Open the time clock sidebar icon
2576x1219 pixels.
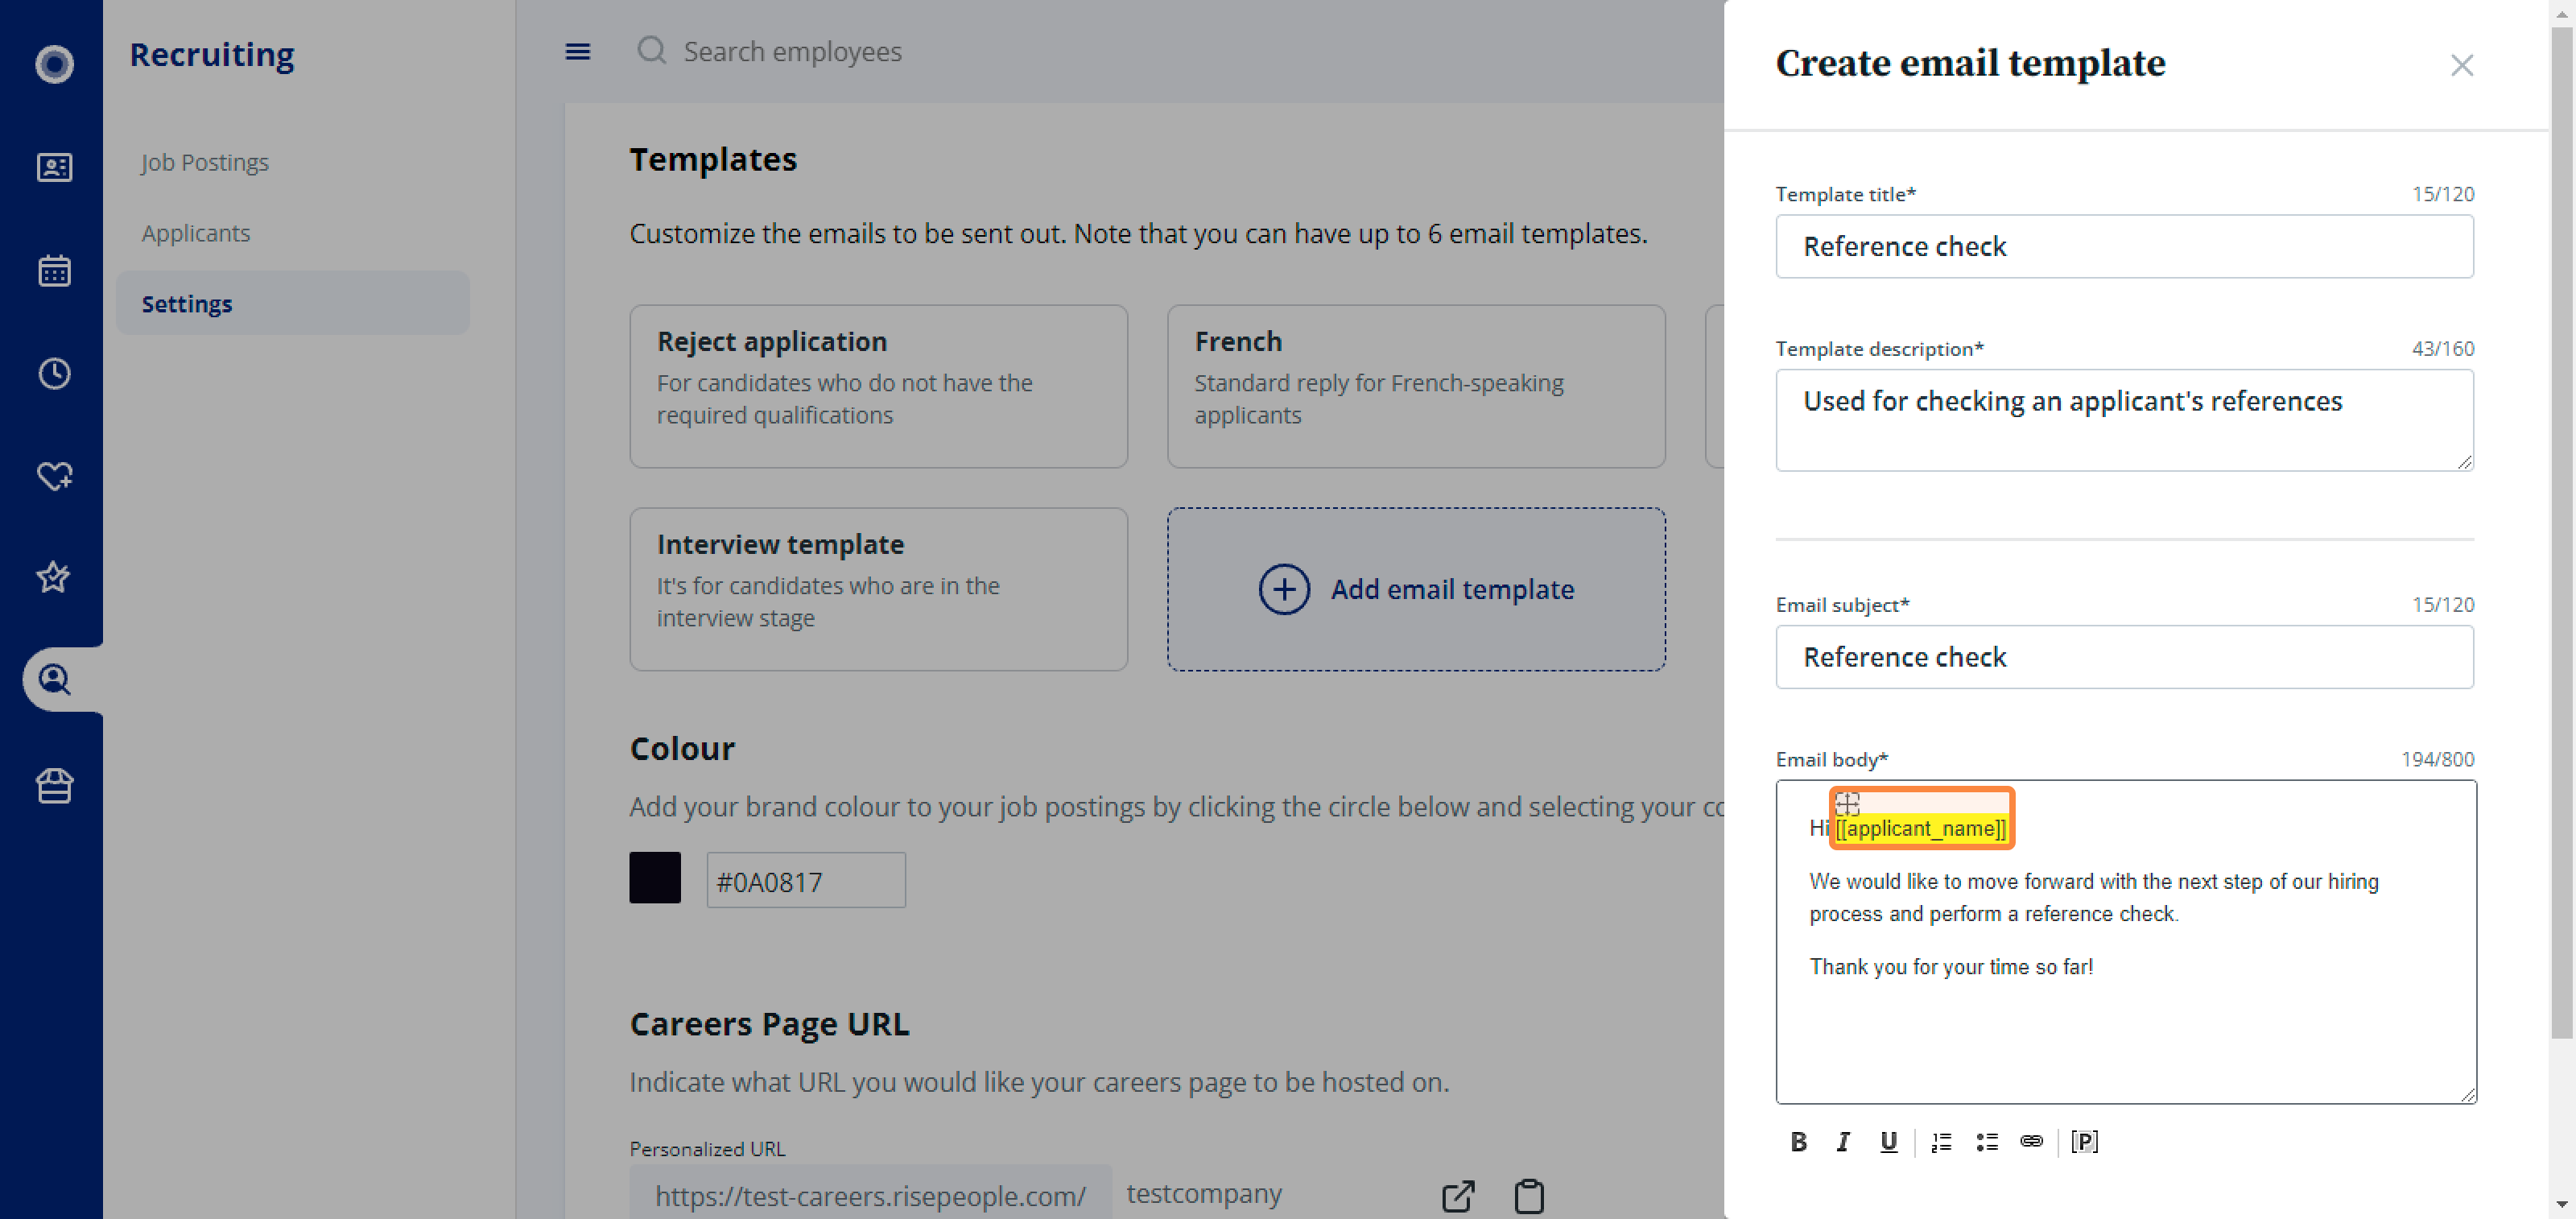[54, 373]
